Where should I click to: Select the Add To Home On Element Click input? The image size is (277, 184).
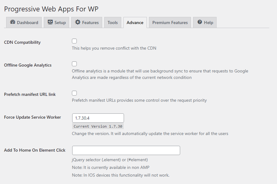[126, 150]
